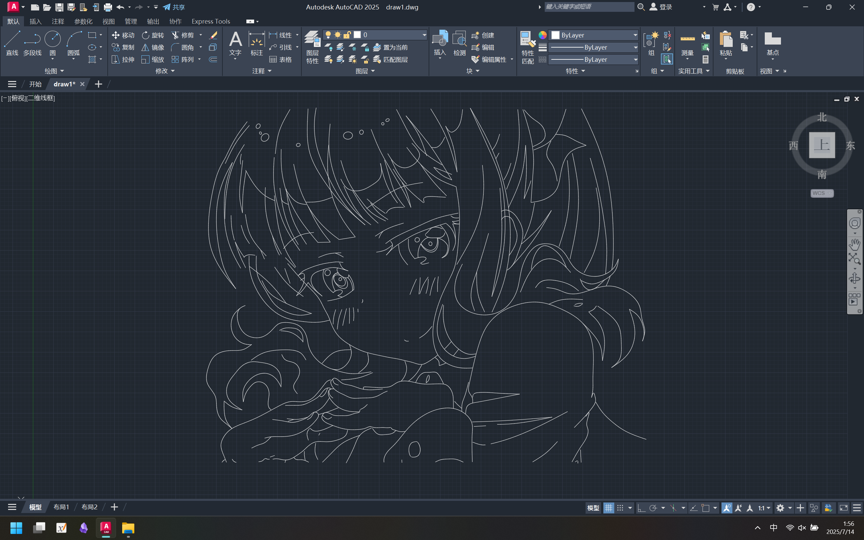The width and height of the screenshot is (864, 540).
Task: Activate the Pan hand tool in navigation bar
Action: (x=854, y=245)
